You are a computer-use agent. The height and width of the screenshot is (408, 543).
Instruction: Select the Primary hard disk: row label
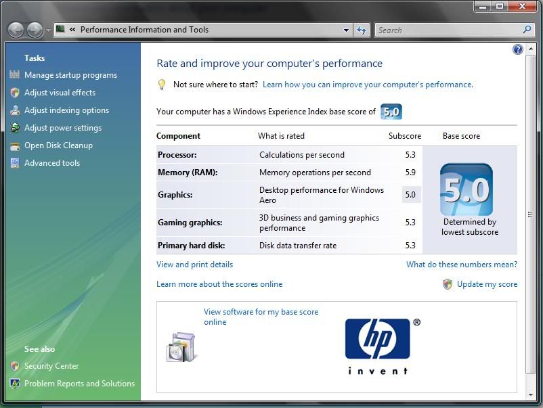pos(191,246)
